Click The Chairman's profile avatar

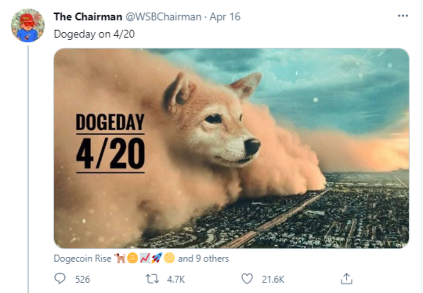point(27,25)
